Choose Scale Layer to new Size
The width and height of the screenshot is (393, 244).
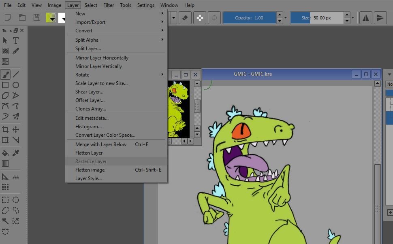click(x=116, y=83)
